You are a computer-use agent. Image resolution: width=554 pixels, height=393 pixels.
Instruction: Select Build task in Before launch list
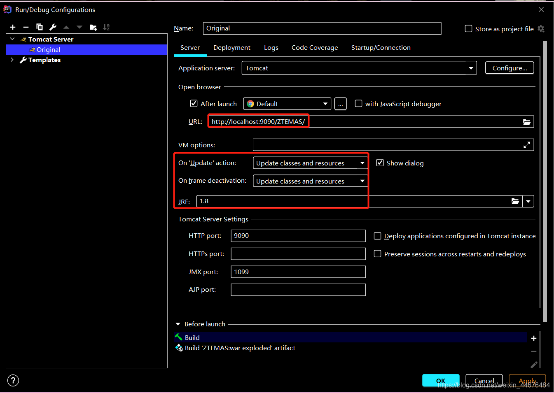pyautogui.click(x=351, y=337)
